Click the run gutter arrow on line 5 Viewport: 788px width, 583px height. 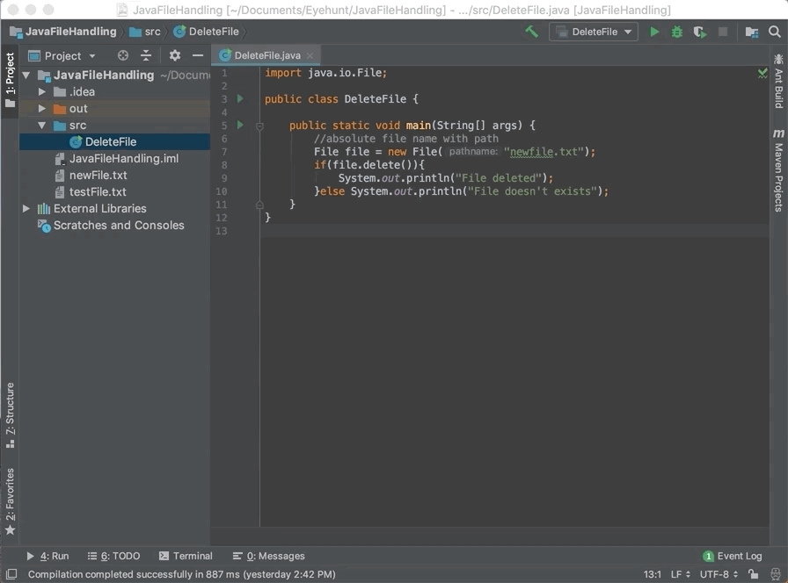coord(240,125)
